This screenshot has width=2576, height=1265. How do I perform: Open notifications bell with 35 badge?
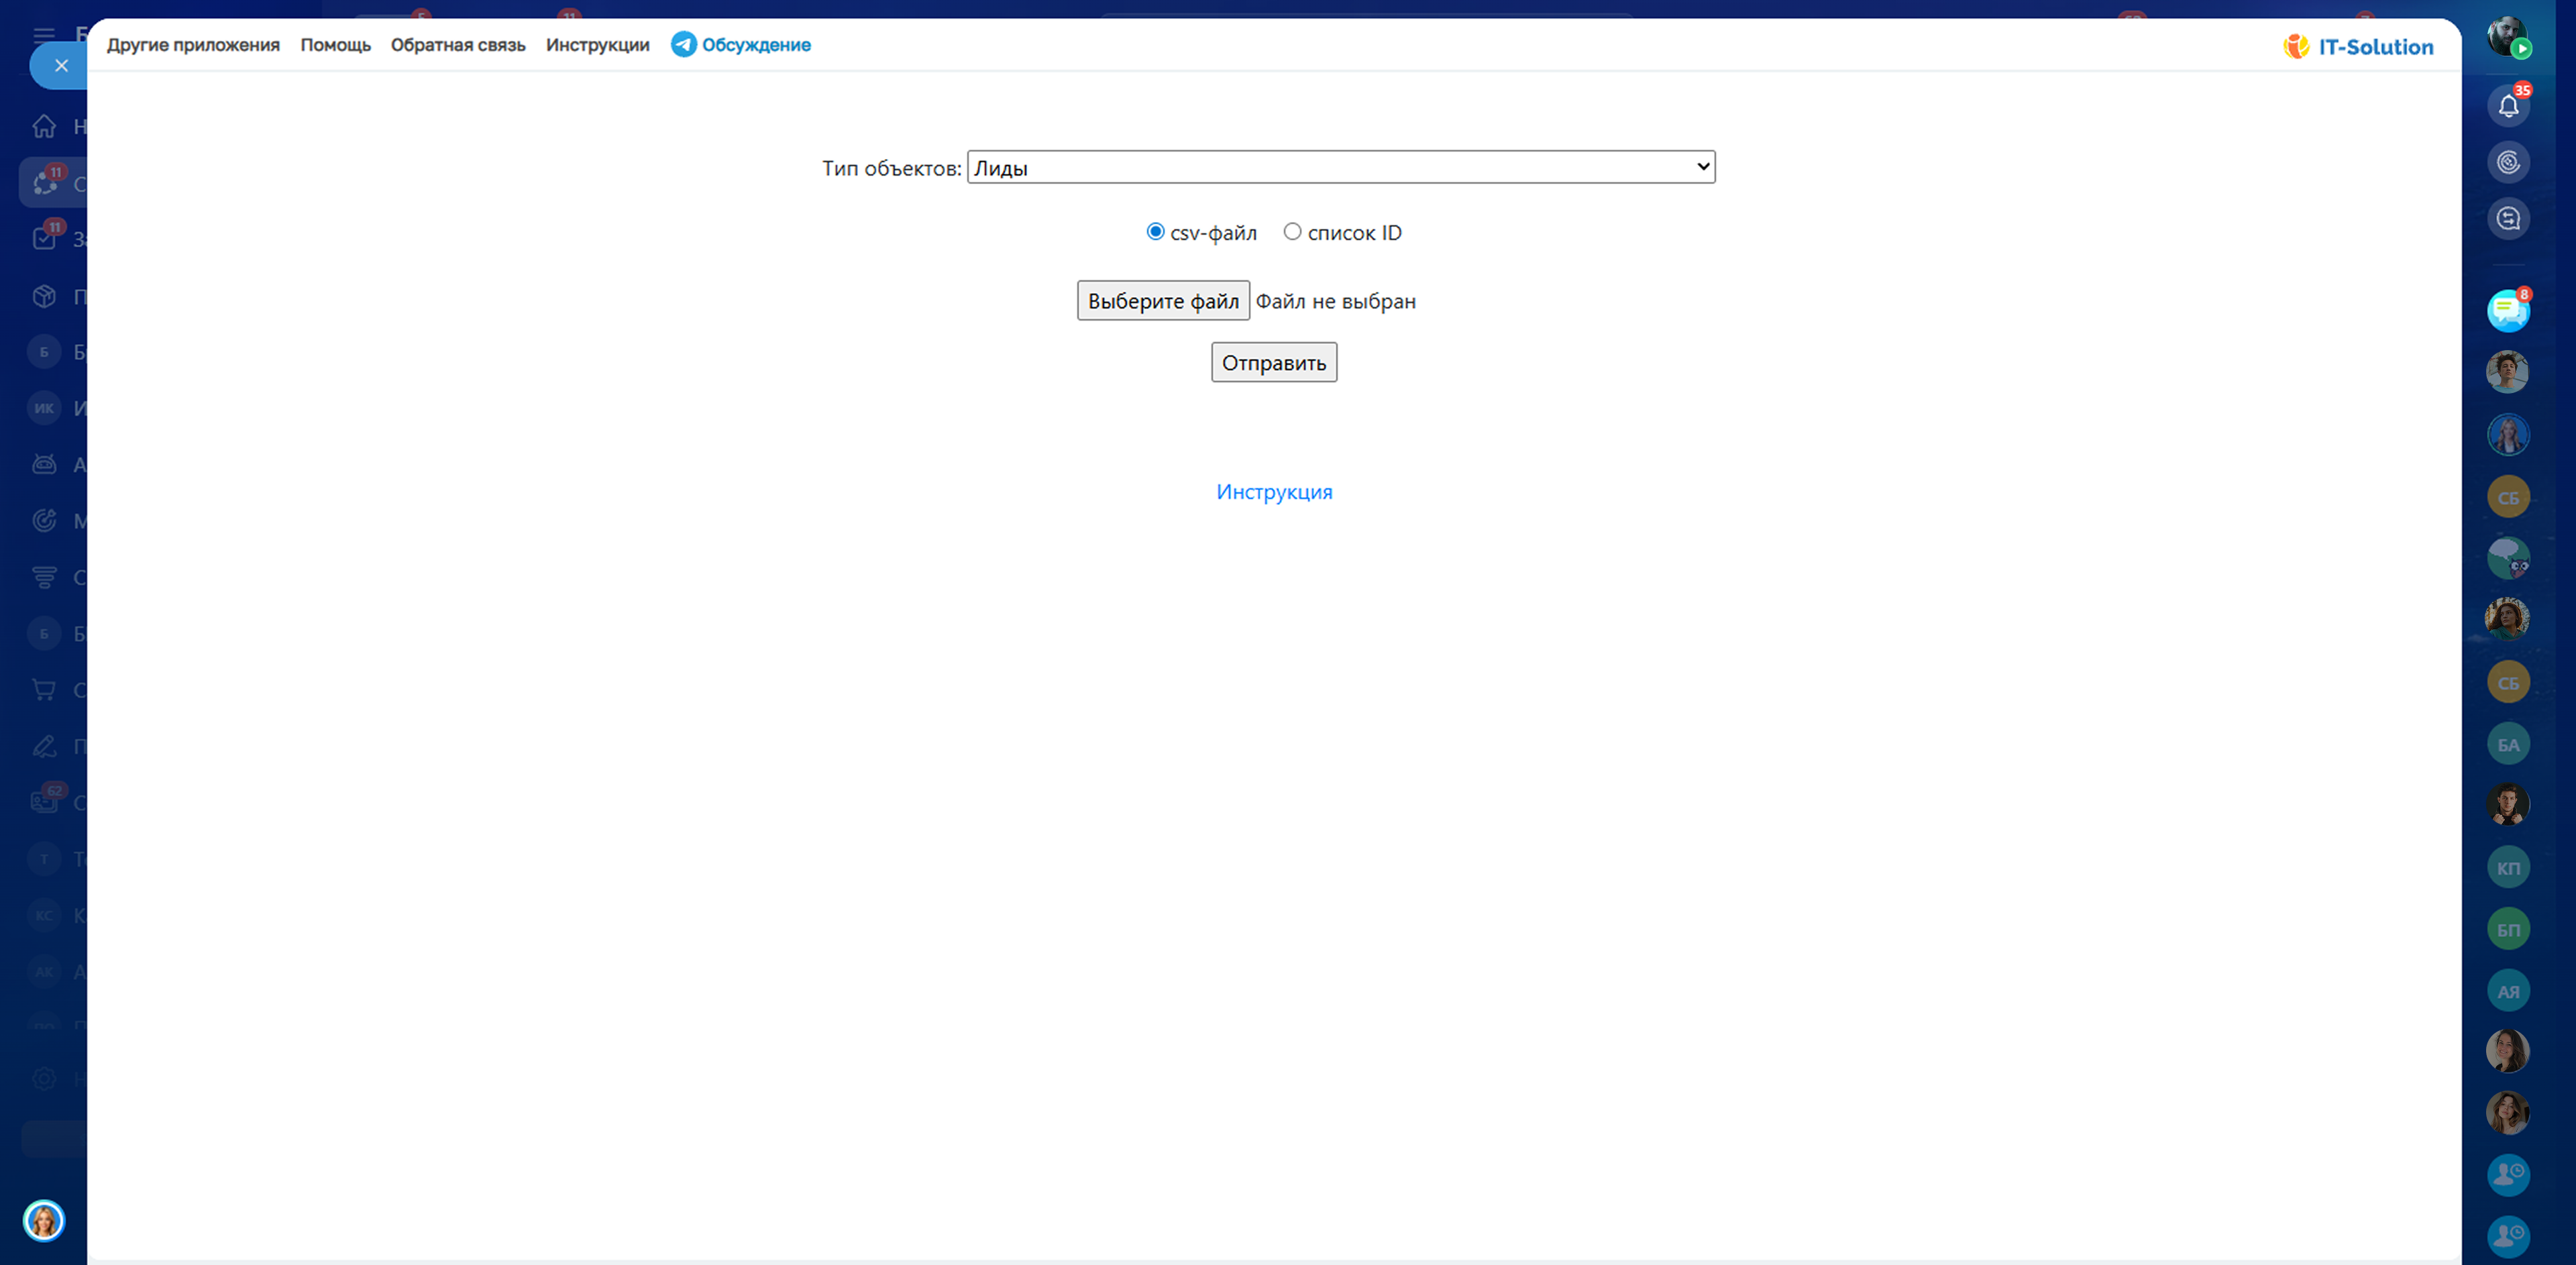click(2507, 106)
